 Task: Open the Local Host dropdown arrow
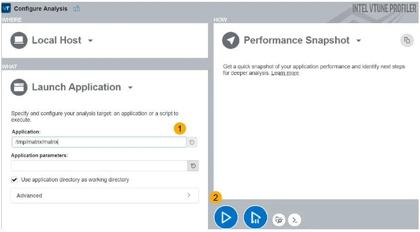[x=90, y=41]
